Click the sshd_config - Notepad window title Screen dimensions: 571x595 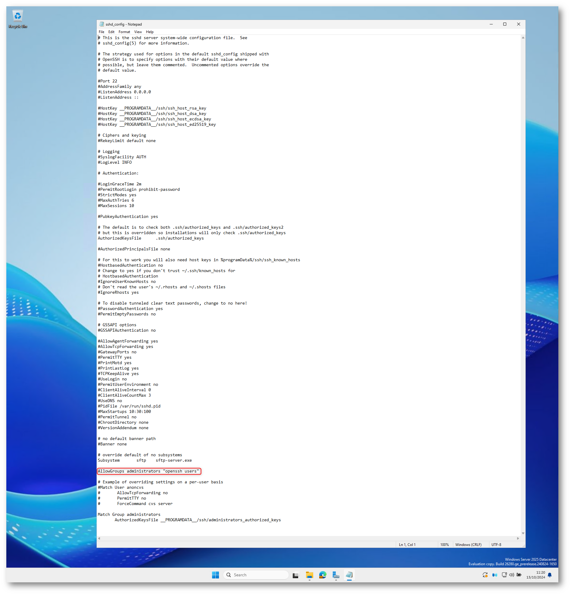123,24
